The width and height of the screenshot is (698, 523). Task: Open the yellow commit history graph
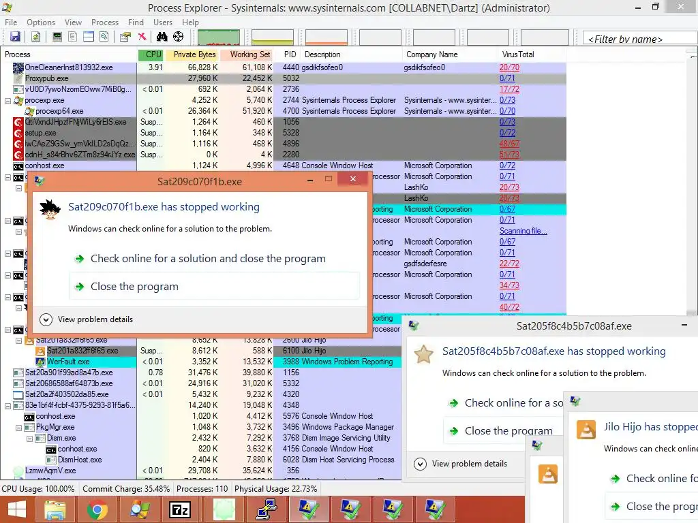[273, 37]
